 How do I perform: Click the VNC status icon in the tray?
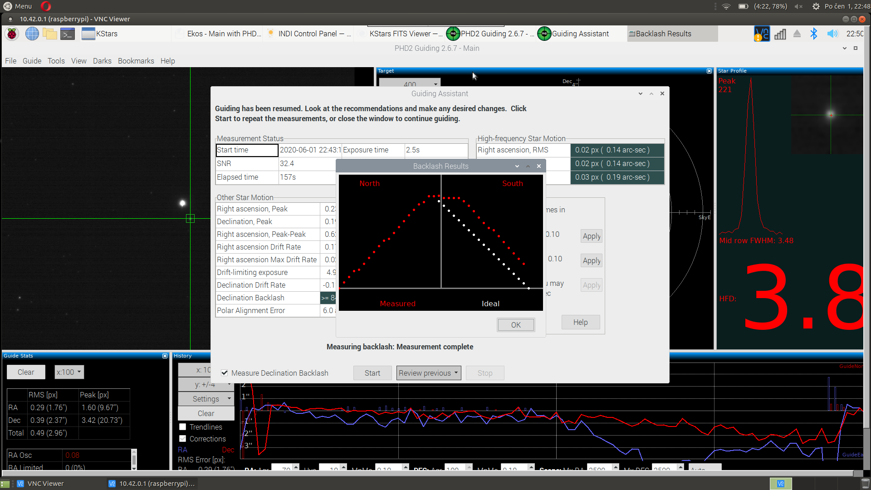[761, 34]
